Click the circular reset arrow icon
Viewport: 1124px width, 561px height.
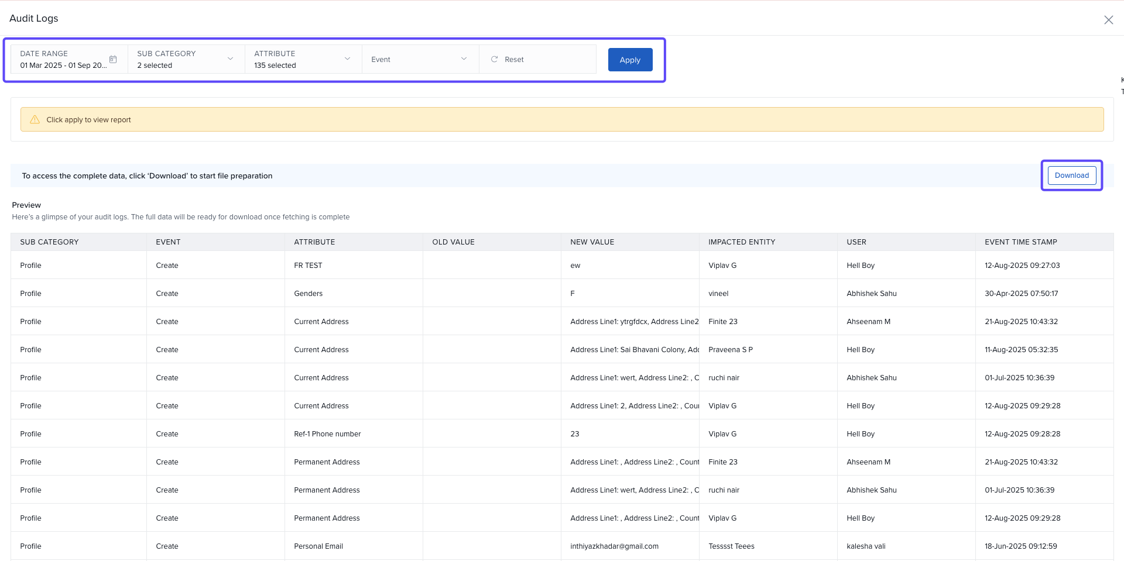pos(494,60)
